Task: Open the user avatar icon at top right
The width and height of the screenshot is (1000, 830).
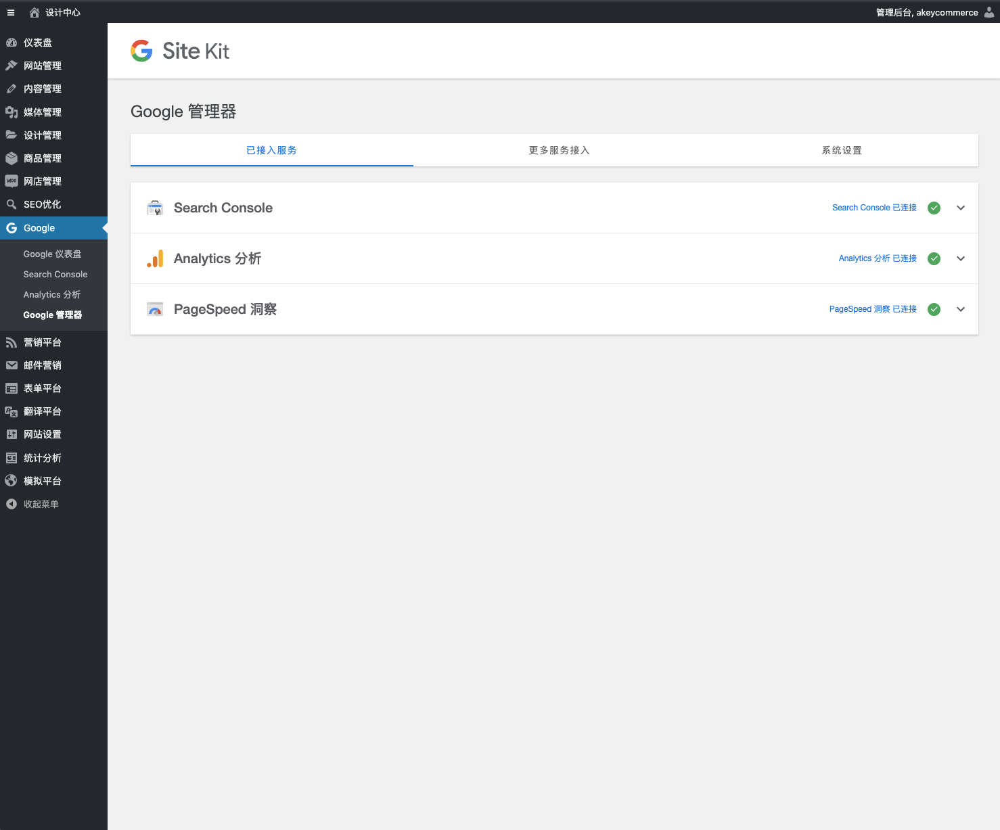Action: point(989,12)
